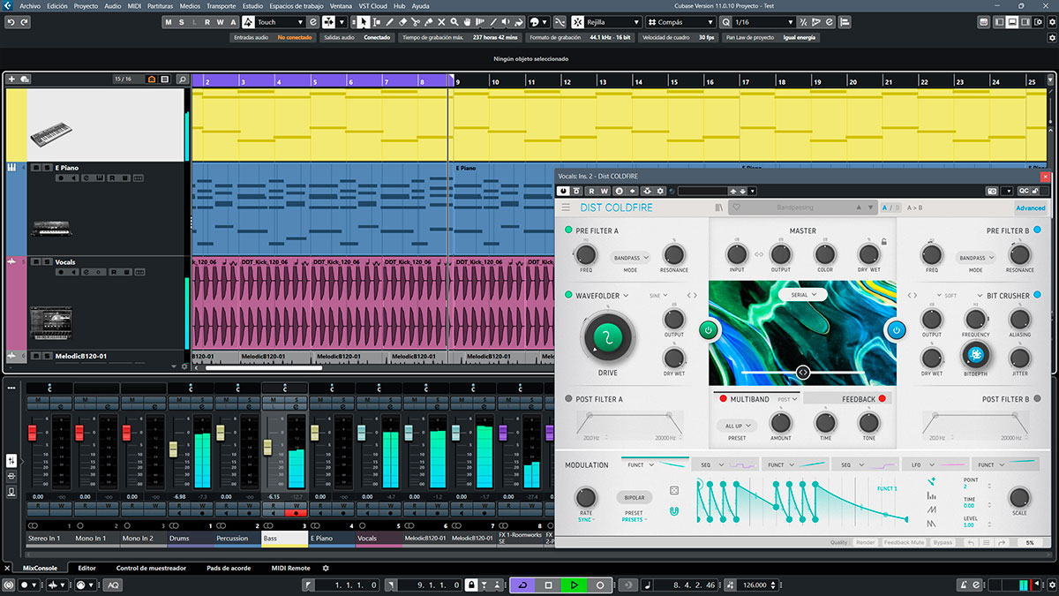Click the A > B copy button
This screenshot has height=596, width=1059.
click(x=916, y=208)
